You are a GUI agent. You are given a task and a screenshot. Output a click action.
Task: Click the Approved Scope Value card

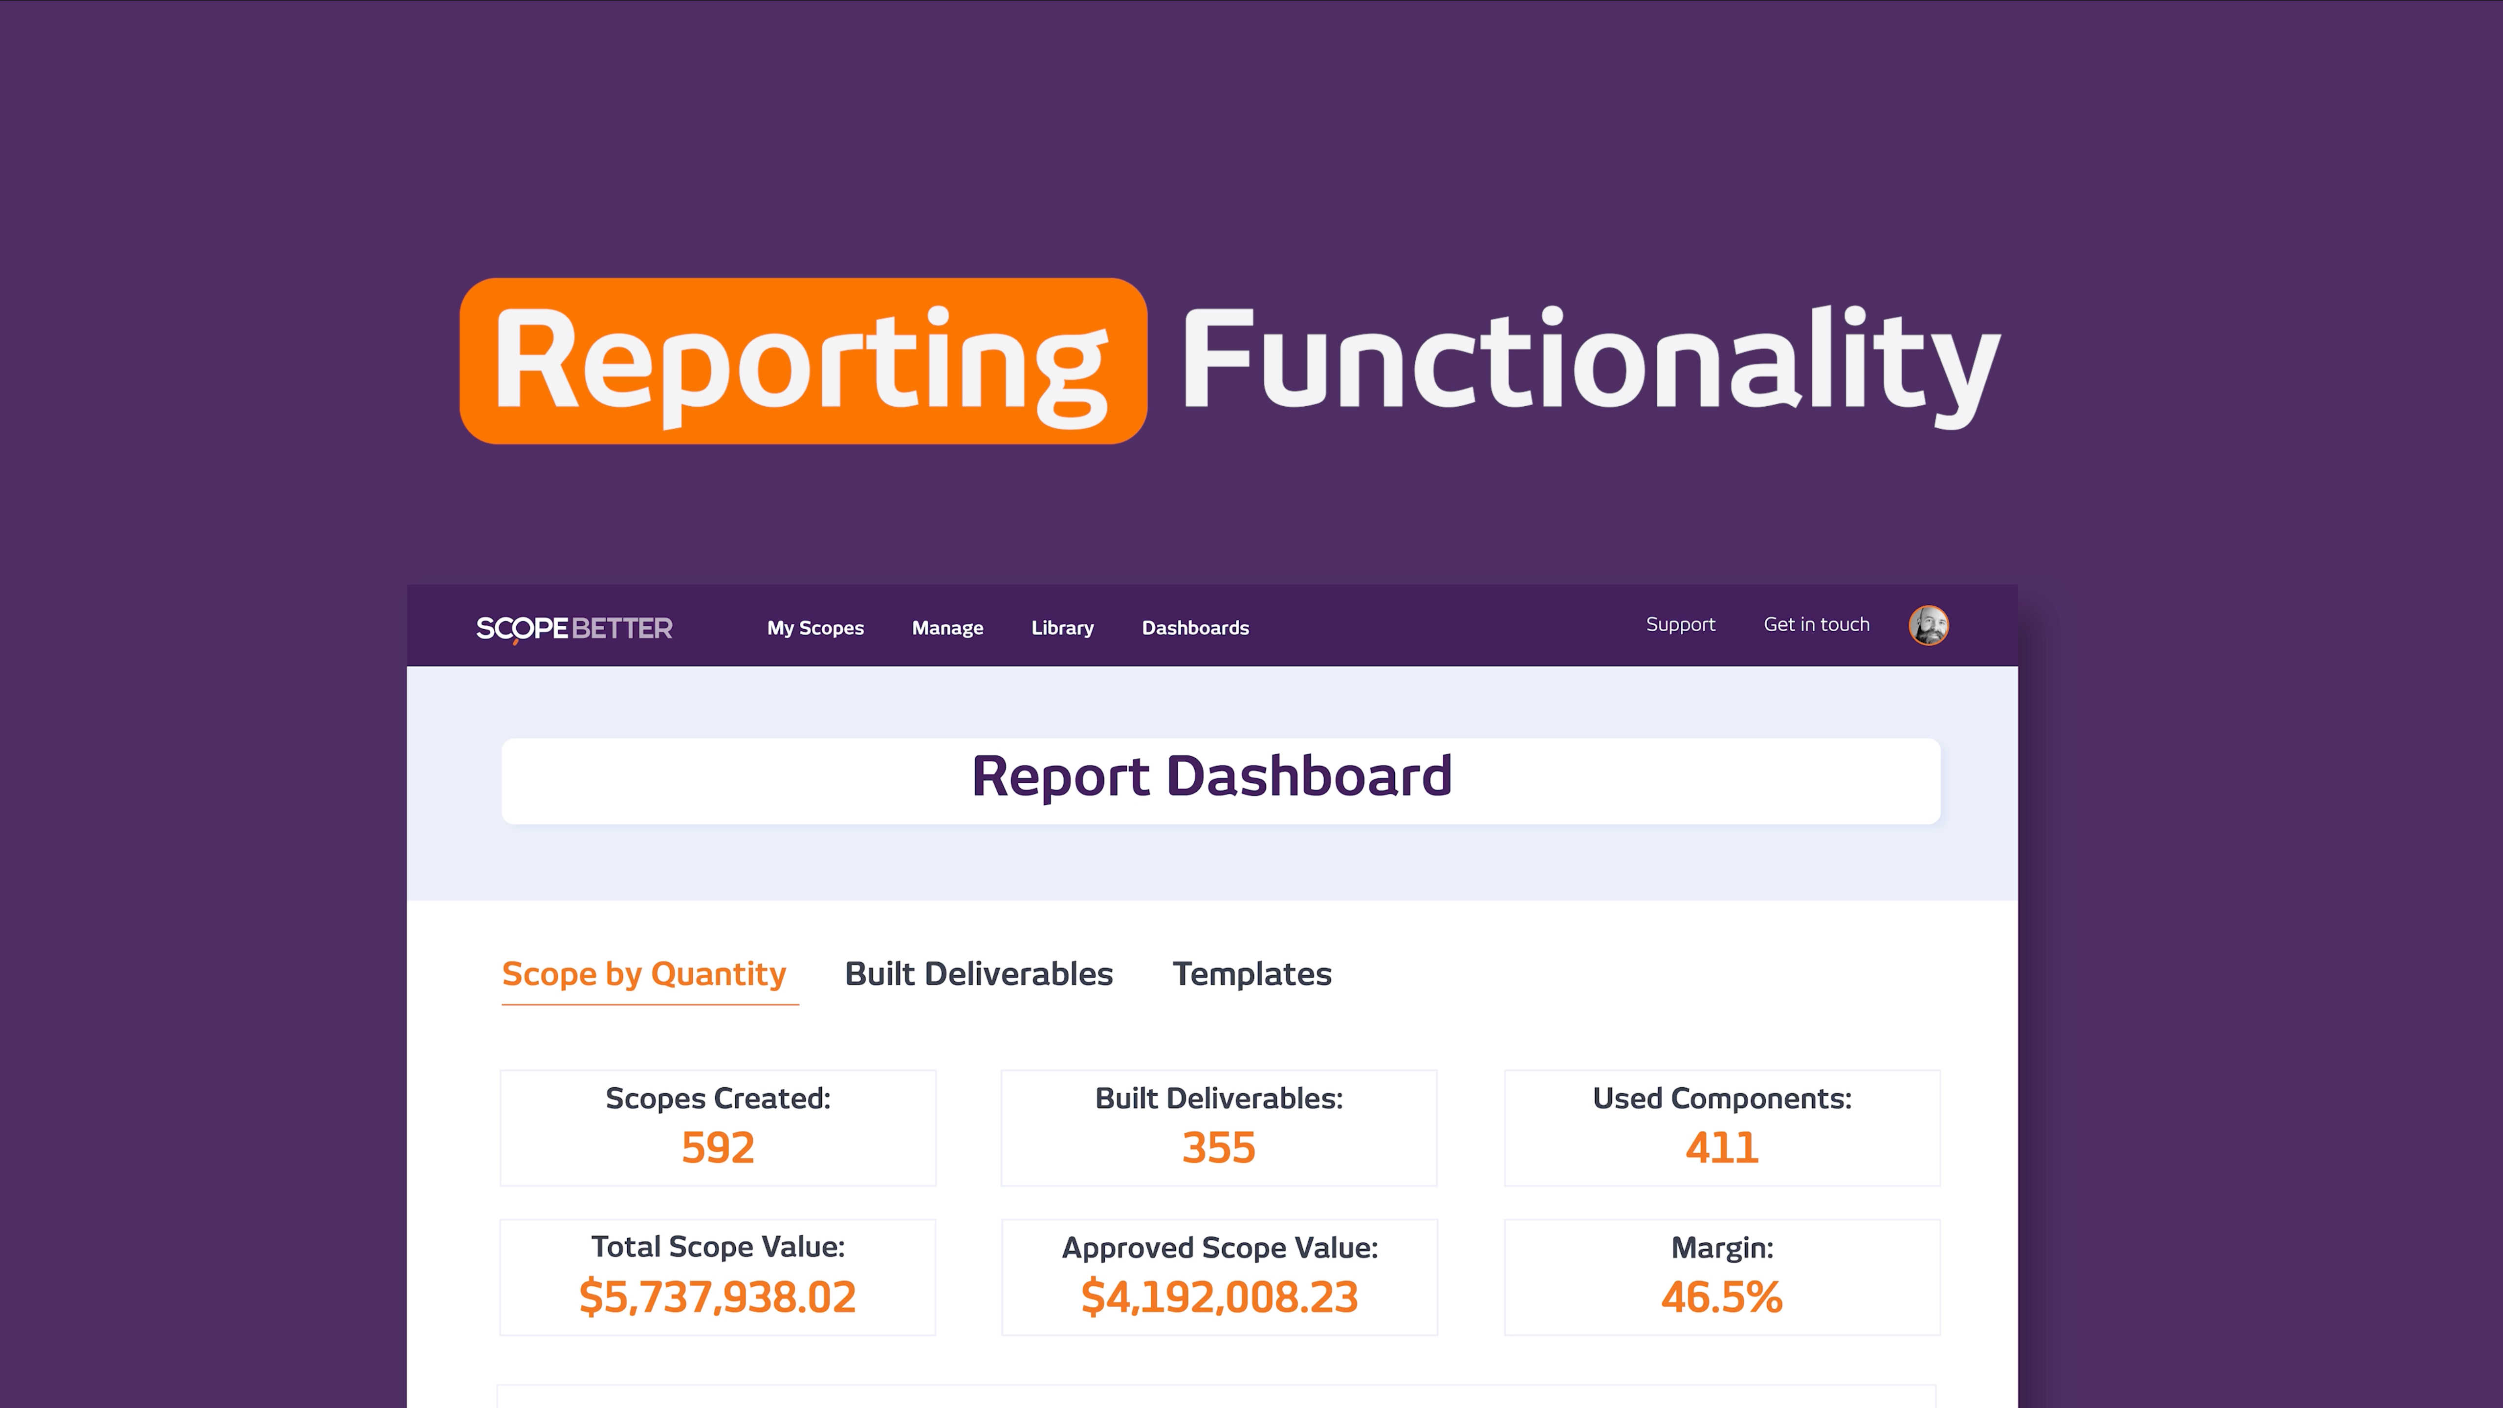point(1218,1277)
